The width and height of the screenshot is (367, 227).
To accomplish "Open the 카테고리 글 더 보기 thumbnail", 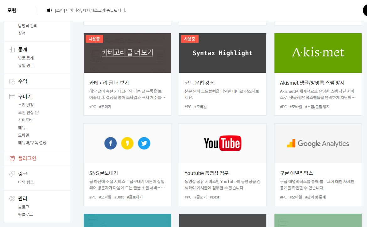I will [127, 53].
